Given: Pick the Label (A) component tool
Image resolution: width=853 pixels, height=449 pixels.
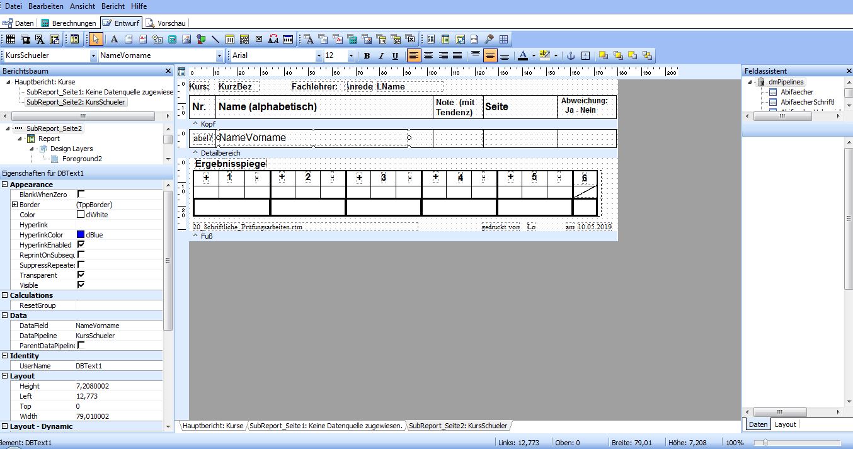Looking at the screenshot, I should 114,39.
